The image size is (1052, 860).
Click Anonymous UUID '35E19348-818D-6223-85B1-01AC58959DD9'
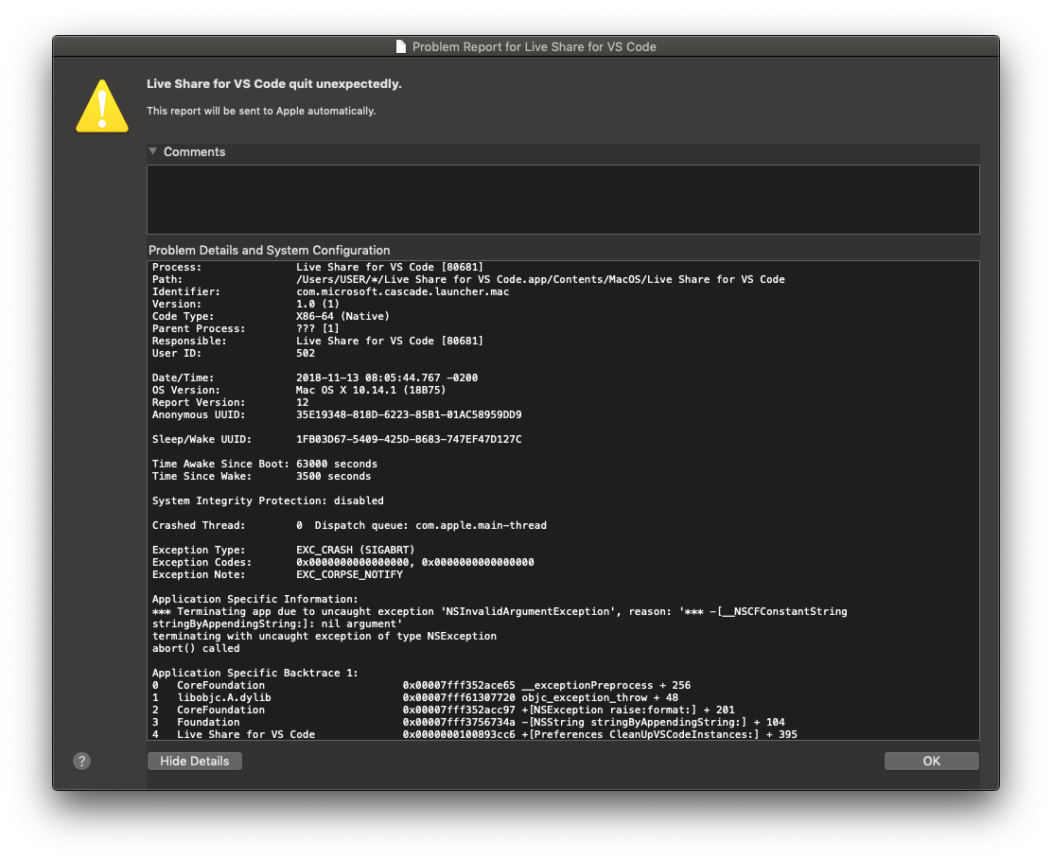pyautogui.click(x=409, y=414)
